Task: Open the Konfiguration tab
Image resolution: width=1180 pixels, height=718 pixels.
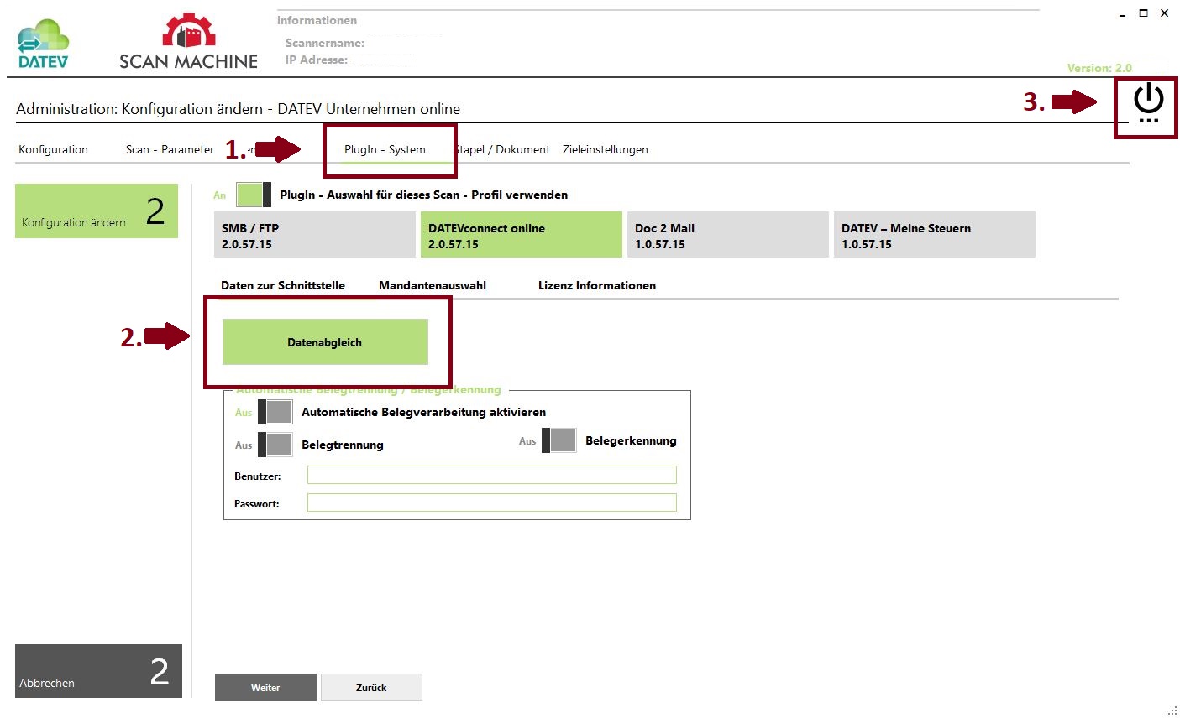Action: pyautogui.click(x=53, y=149)
